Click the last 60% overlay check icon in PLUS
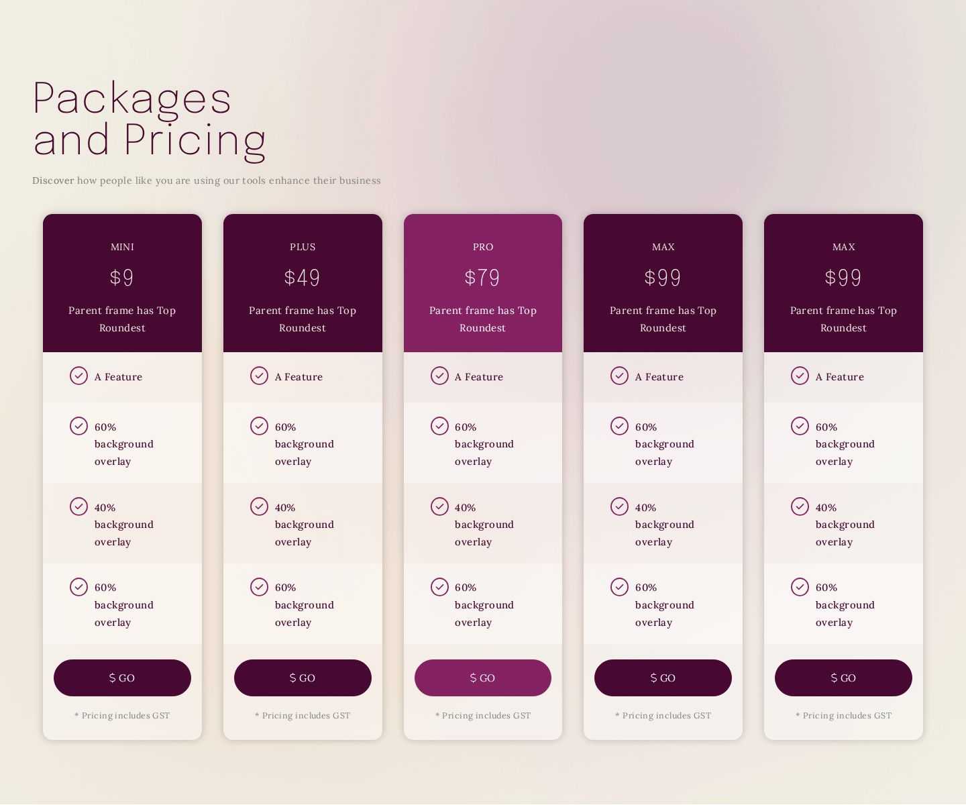Image resolution: width=966 pixels, height=805 pixels. pos(259,587)
